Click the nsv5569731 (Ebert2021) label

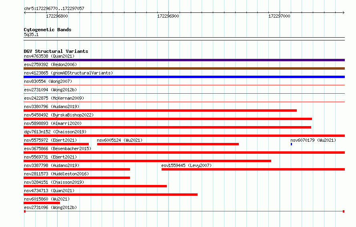(x=50, y=157)
